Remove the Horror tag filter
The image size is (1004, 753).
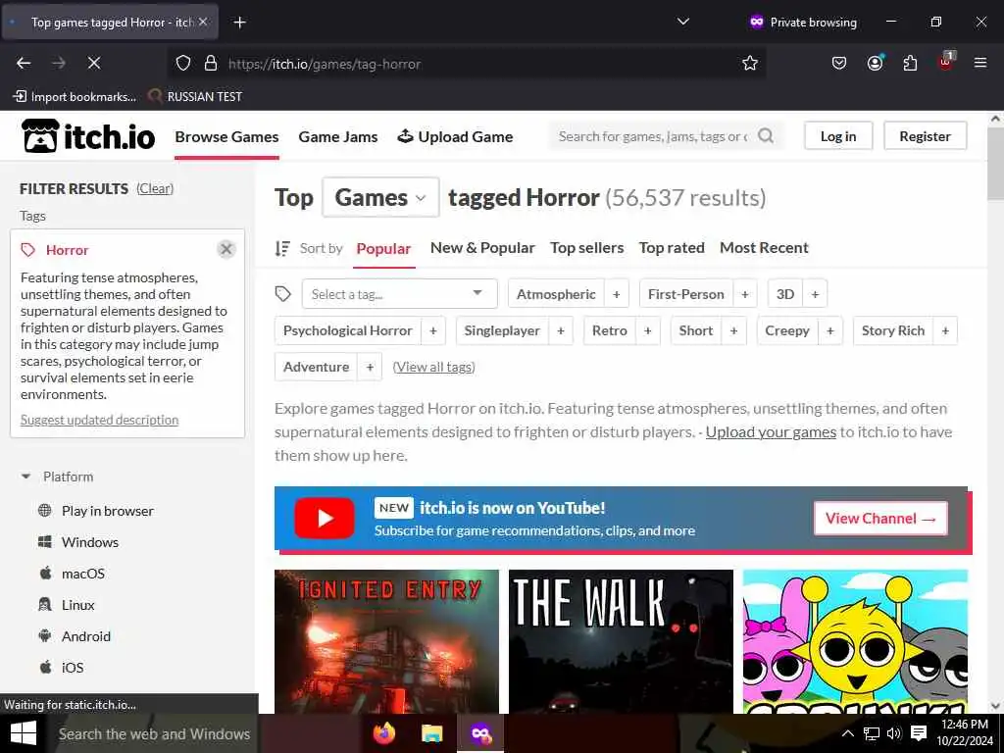(x=226, y=249)
